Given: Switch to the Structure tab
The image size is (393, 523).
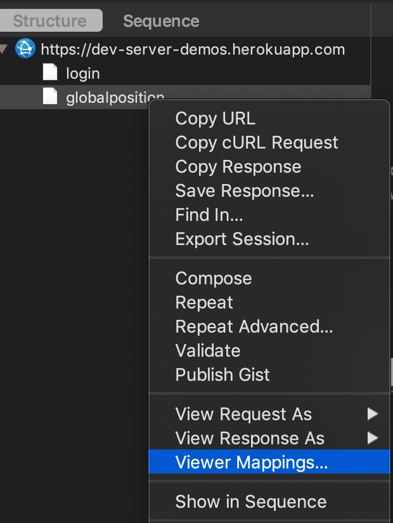Looking at the screenshot, I should (50, 21).
